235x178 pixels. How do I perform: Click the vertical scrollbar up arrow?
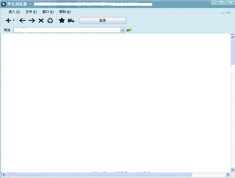[233, 36]
